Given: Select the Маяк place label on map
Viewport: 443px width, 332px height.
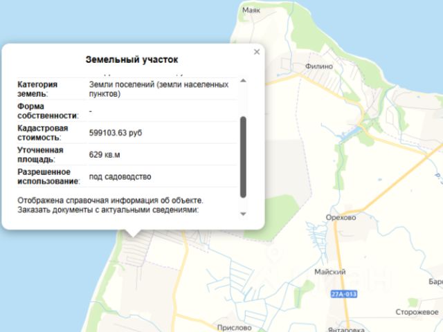Looking at the screenshot, I should [x=251, y=10].
